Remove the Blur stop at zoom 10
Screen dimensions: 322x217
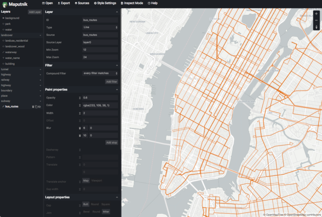pos(80,135)
